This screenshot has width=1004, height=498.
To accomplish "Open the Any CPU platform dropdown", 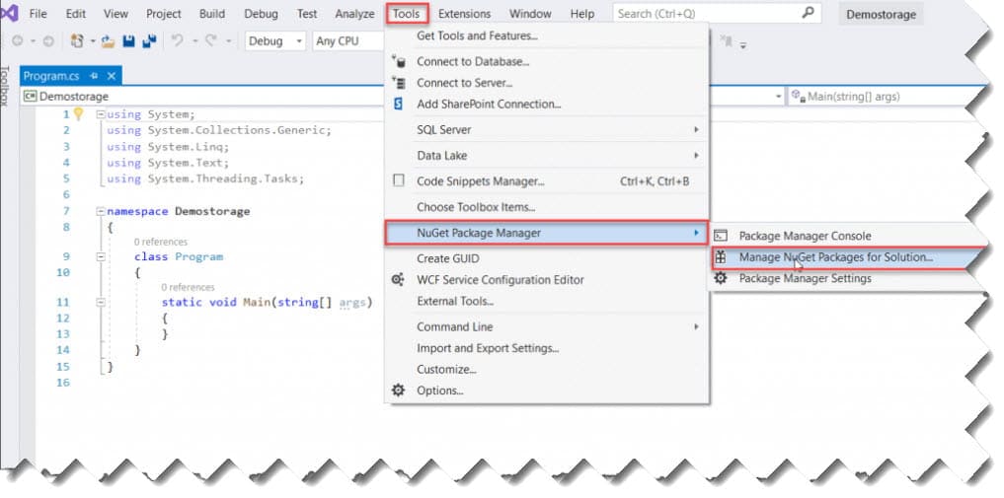I will coord(348,40).
